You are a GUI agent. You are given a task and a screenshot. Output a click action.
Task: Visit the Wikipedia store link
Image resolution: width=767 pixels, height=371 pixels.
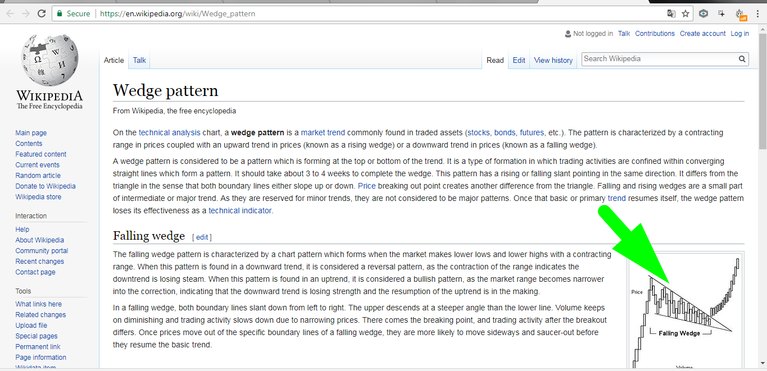[38, 197]
